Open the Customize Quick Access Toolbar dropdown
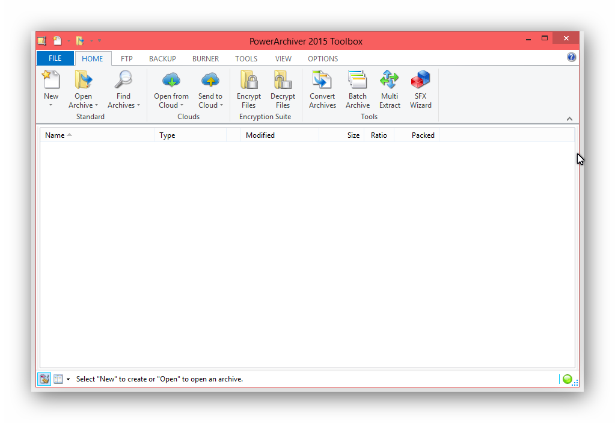Image resolution: width=615 pixels, height=423 pixels. pos(100,40)
